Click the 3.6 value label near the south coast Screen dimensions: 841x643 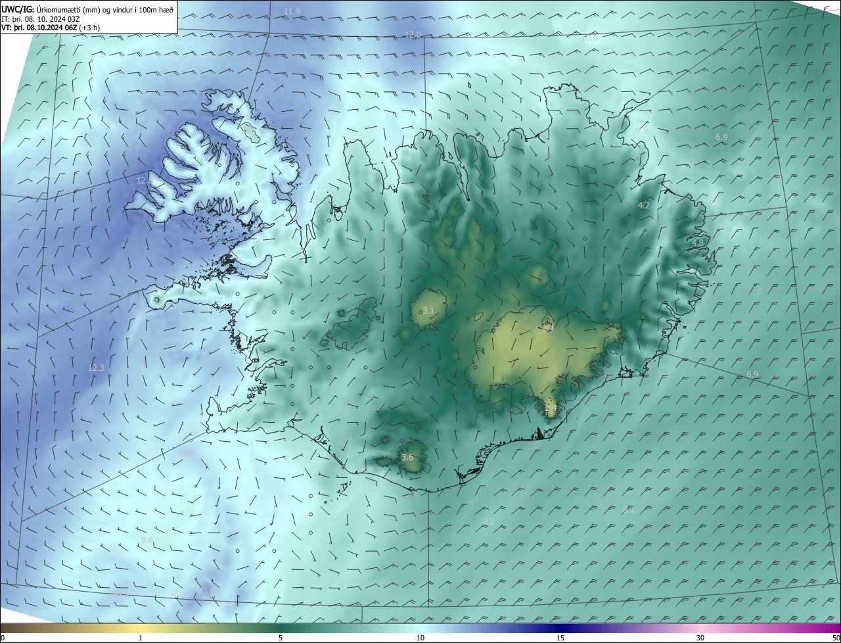tap(407, 457)
